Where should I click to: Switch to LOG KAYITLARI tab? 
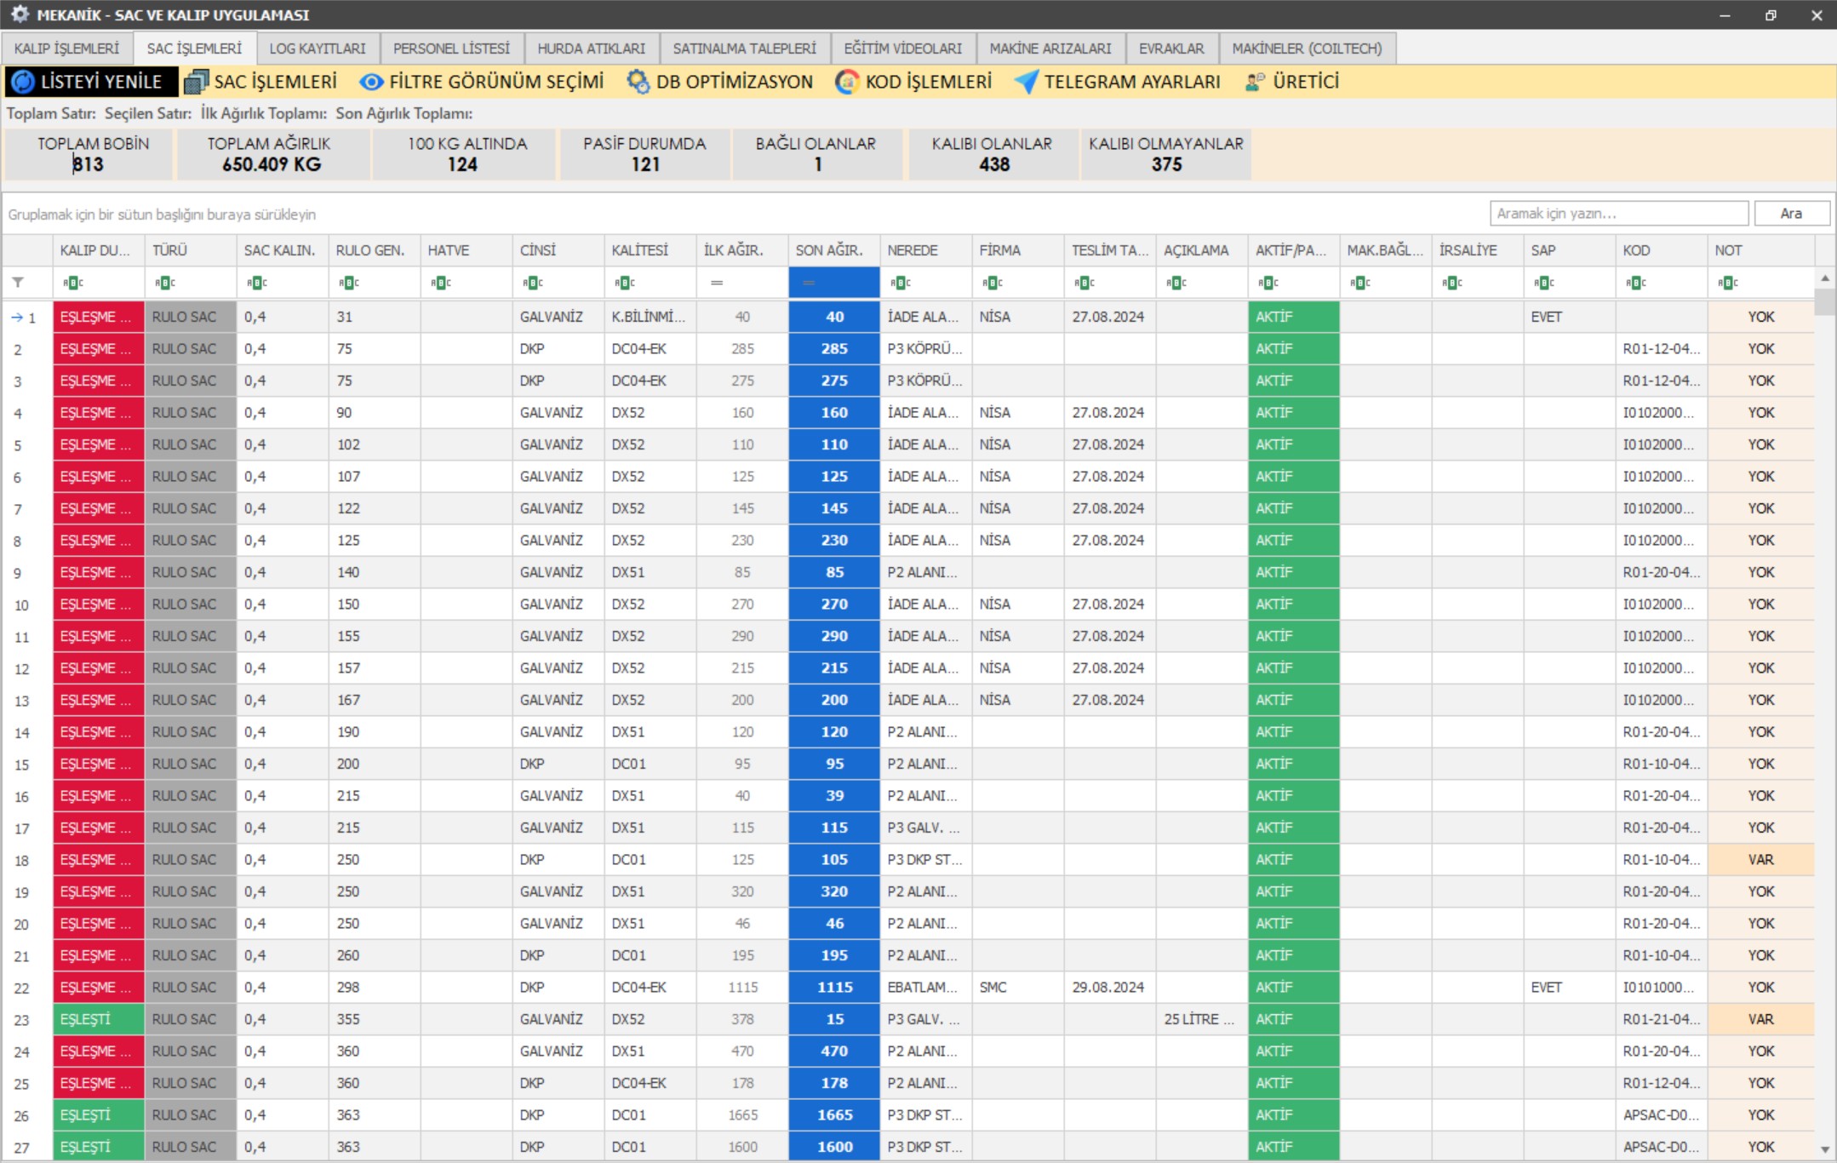pyautogui.click(x=317, y=49)
